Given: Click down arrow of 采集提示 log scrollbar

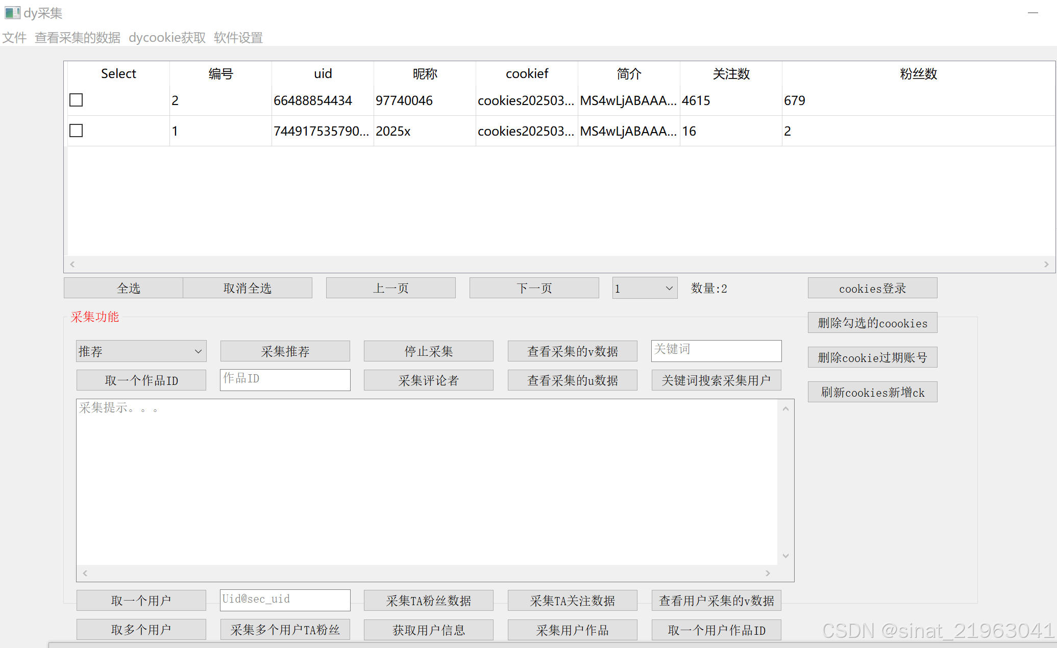Looking at the screenshot, I should pyautogui.click(x=785, y=556).
